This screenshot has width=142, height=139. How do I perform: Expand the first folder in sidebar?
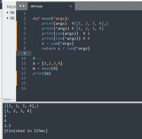tap(8, 12)
